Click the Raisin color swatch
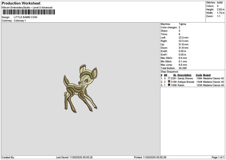 (169, 85)
